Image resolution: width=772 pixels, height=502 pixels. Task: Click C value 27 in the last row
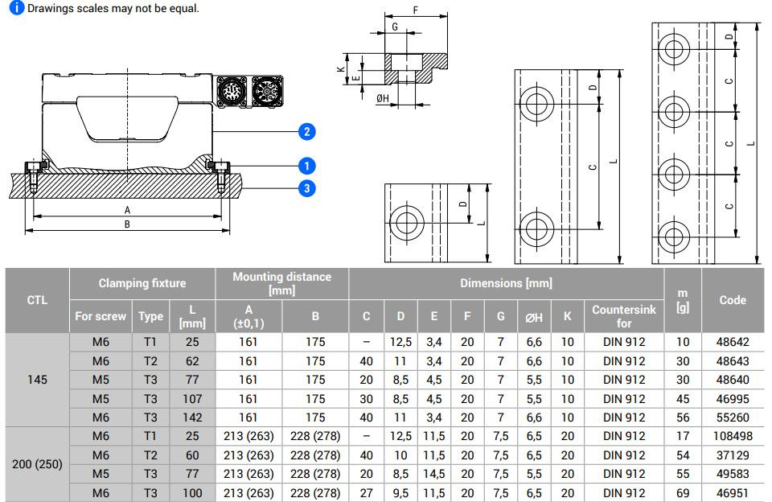(x=367, y=493)
